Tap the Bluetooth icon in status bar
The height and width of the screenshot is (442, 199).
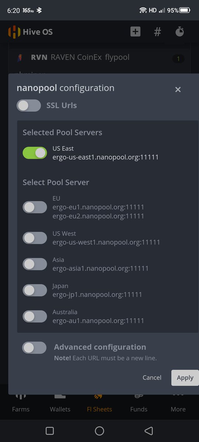[x=39, y=10]
